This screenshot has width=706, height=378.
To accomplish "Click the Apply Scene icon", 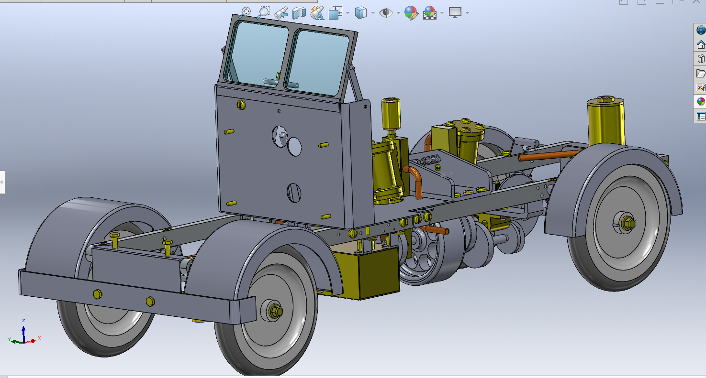I will pos(430,12).
